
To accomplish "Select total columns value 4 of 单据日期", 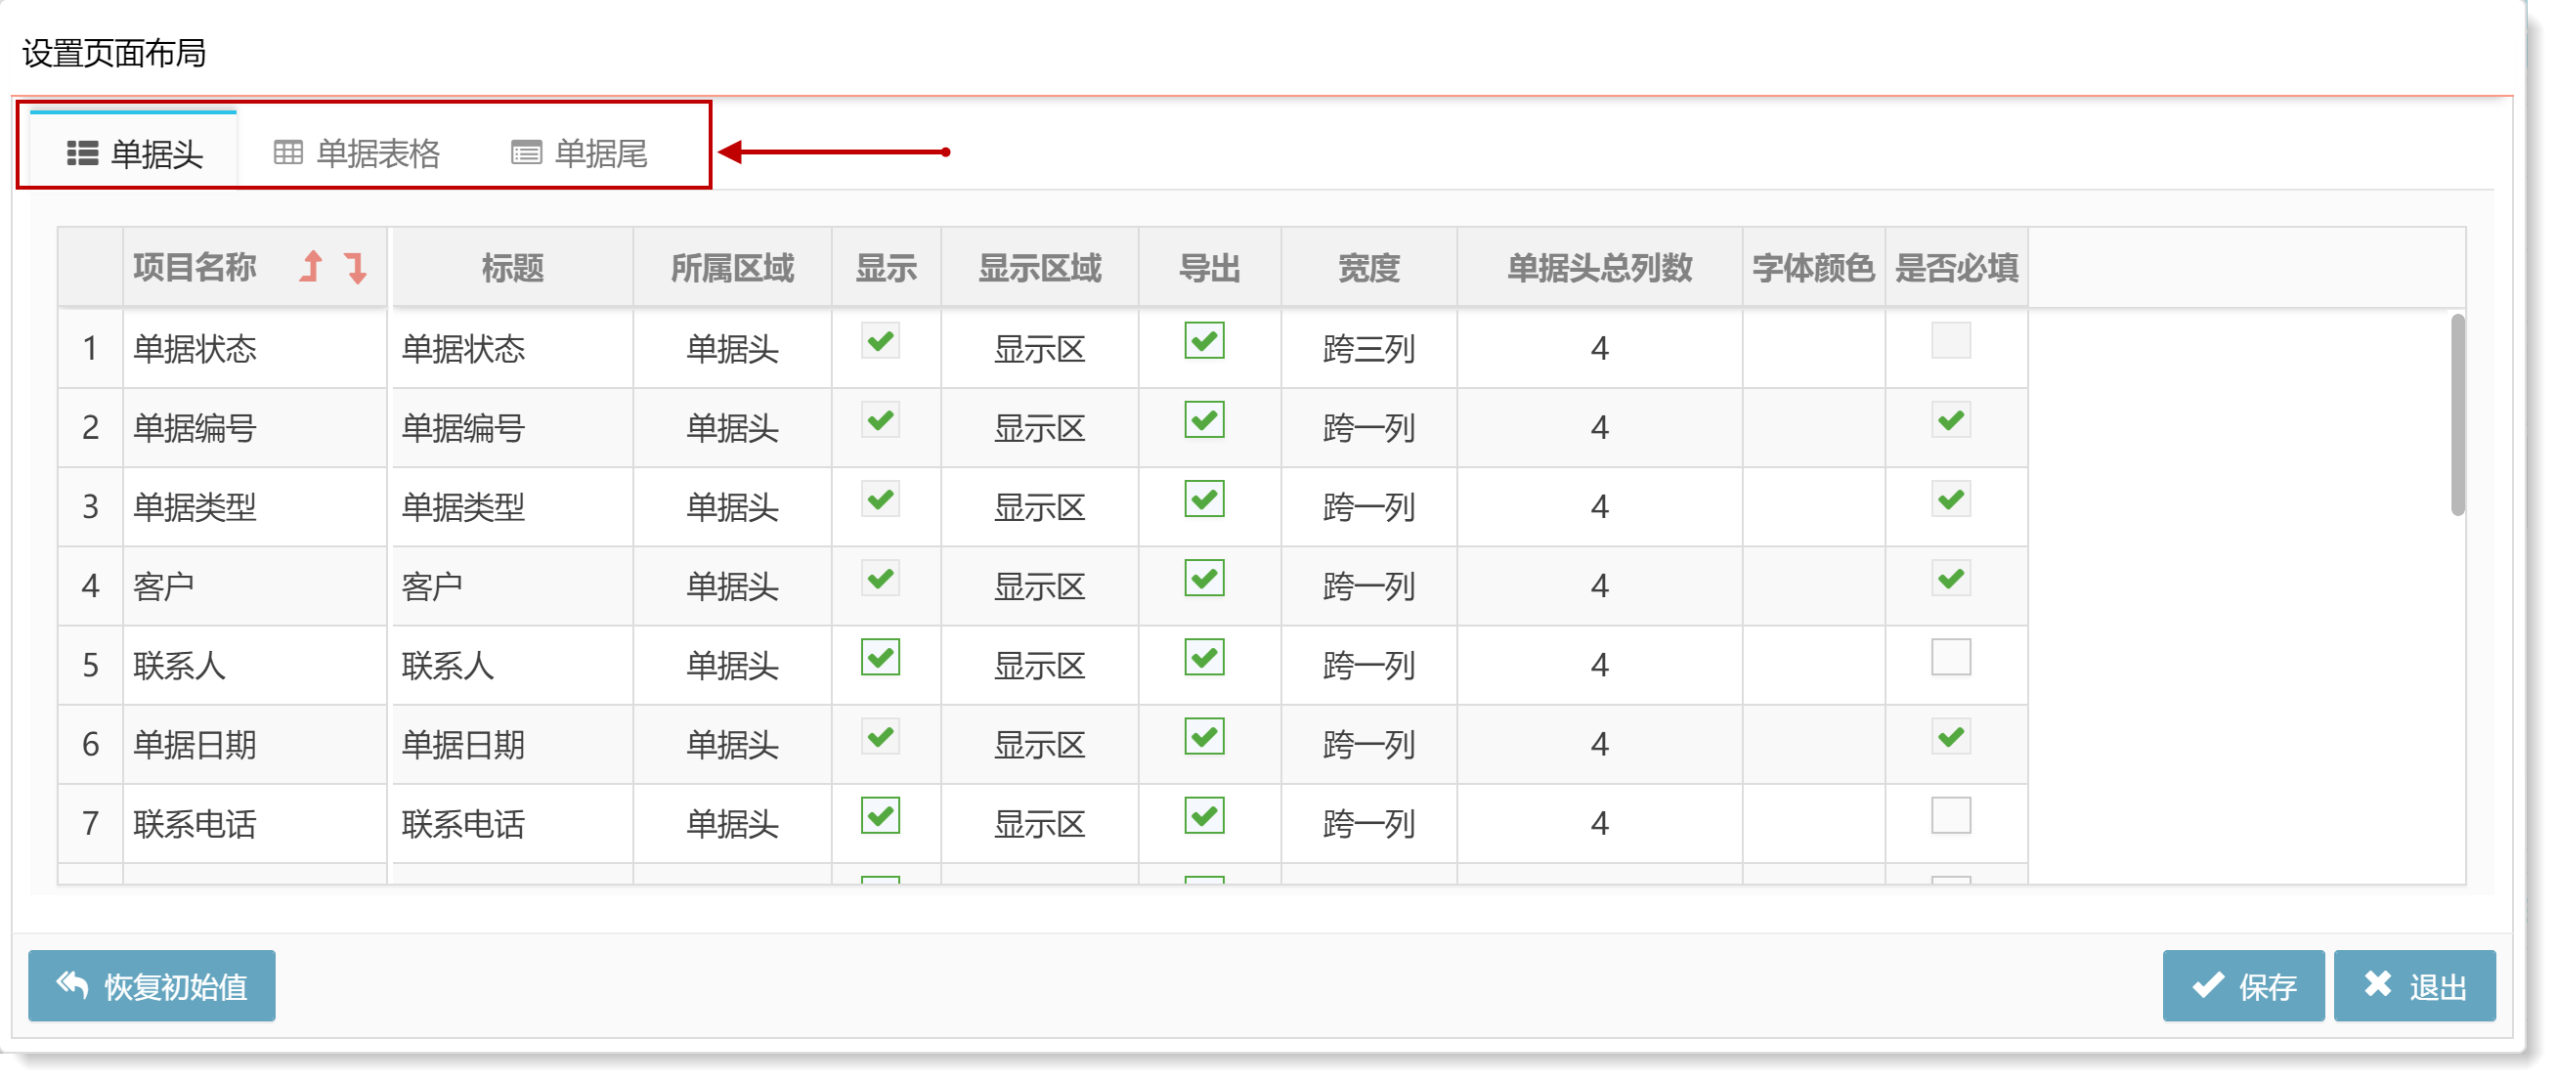I will click(1599, 745).
